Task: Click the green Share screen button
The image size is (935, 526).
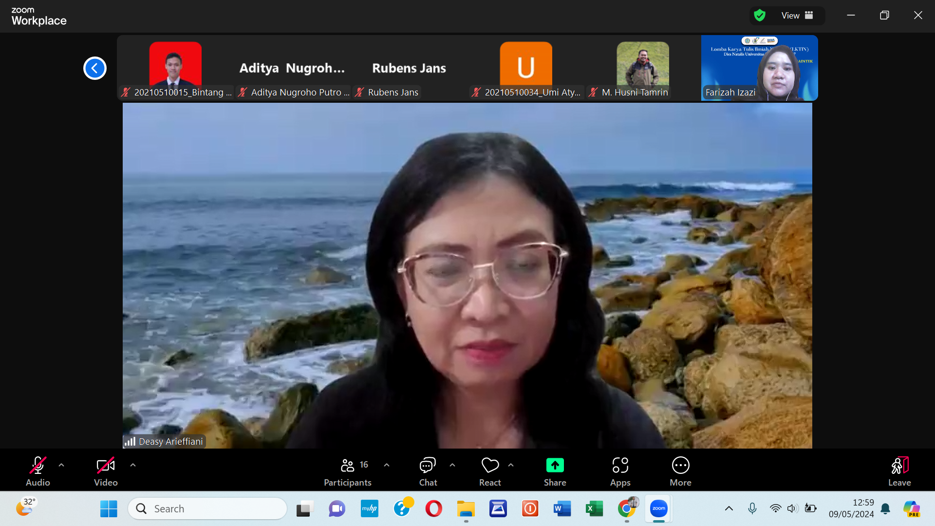Action: [x=555, y=471]
